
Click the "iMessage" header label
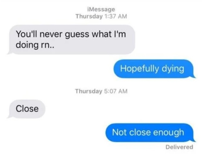coord(101,9)
